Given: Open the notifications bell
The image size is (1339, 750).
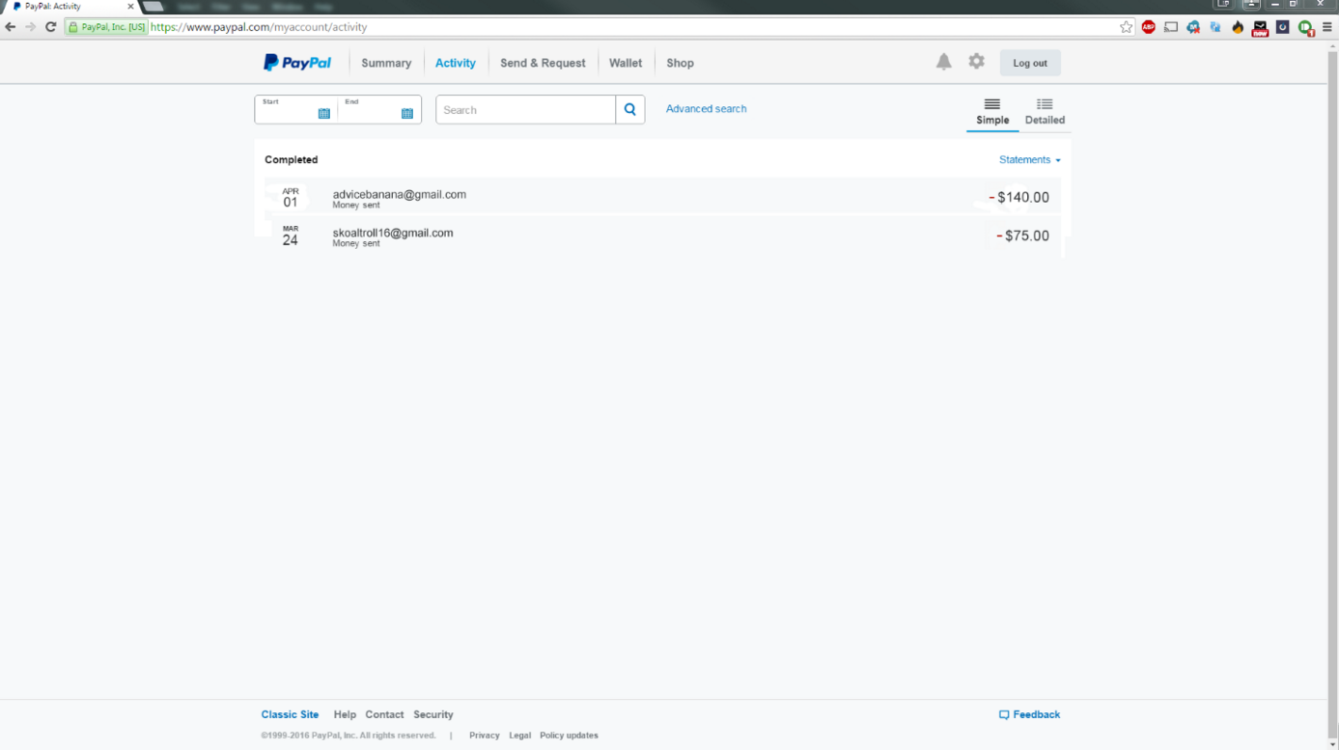Looking at the screenshot, I should coord(943,62).
